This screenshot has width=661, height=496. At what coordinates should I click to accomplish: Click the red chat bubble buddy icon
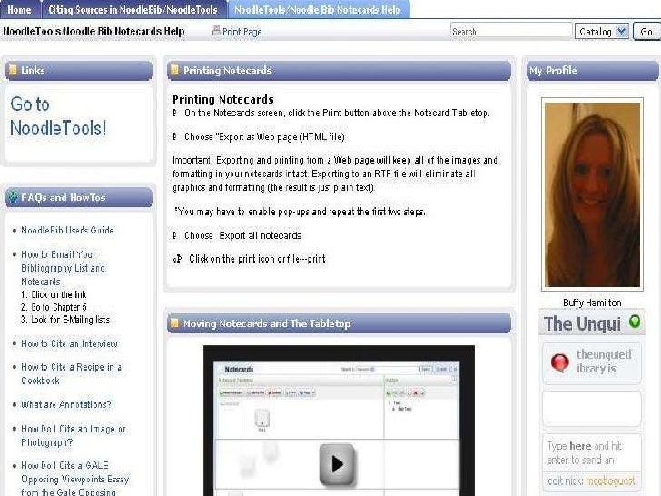pyautogui.click(x=560, y=362)
